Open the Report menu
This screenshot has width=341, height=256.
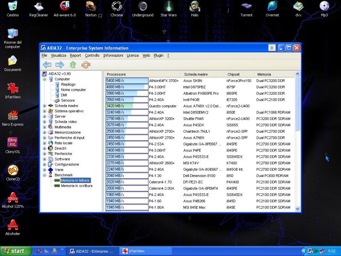[x=75, y=55]
